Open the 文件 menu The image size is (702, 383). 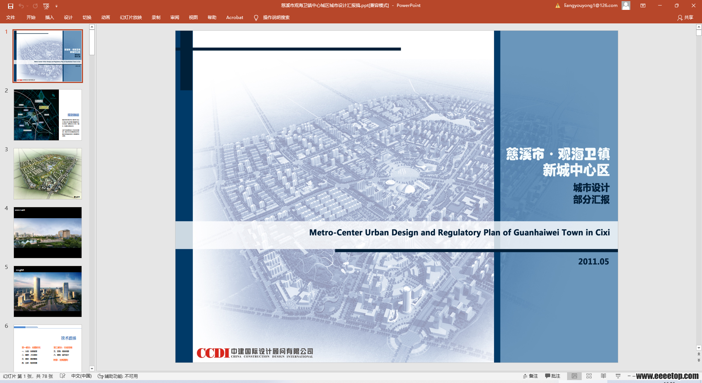click(x=11, y=17)
